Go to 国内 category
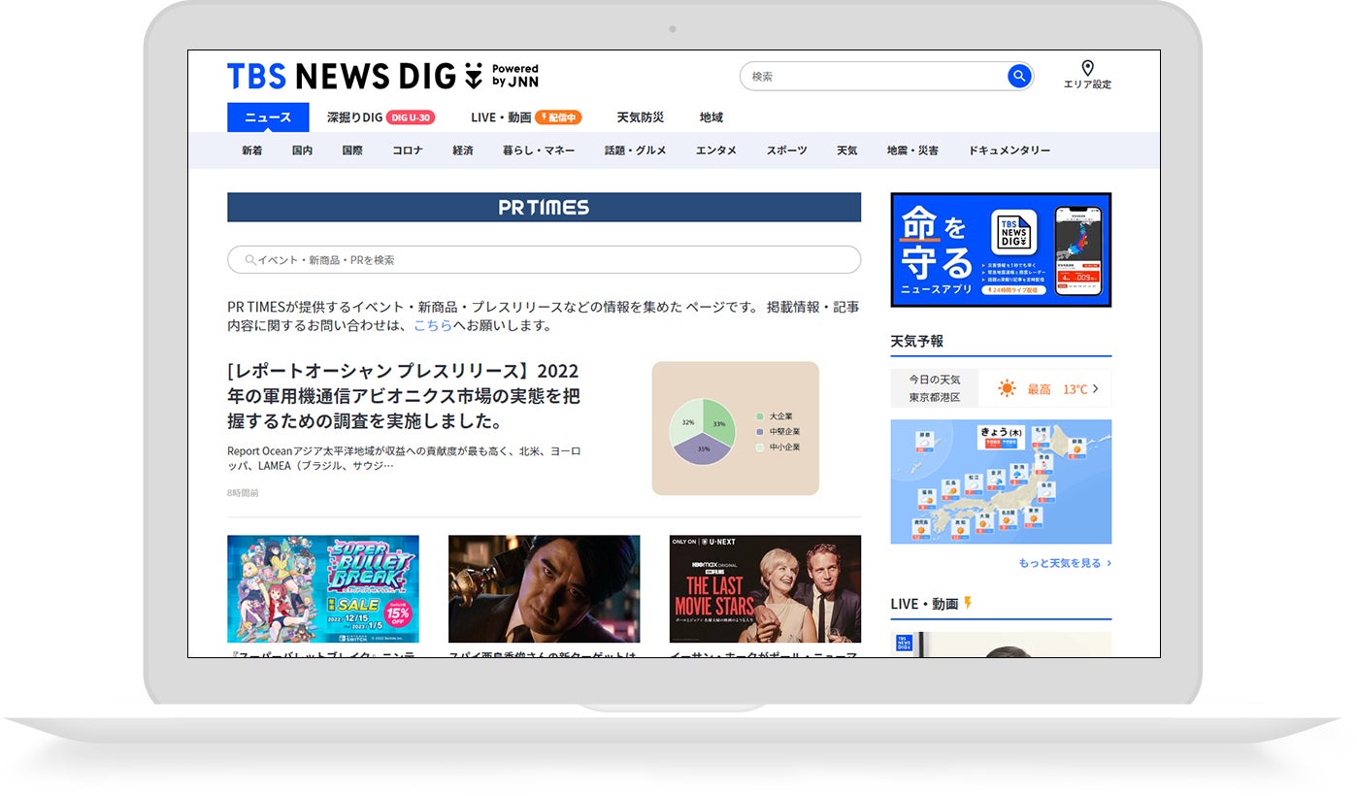Image resolution: width=1357 pixels, height=796 pixels. click(x=302, y=150)
